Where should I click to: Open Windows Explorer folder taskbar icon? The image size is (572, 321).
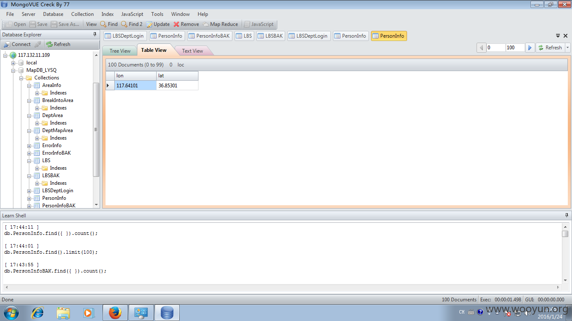tap(63, 313)
